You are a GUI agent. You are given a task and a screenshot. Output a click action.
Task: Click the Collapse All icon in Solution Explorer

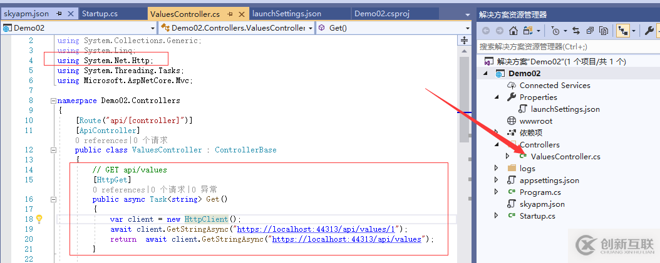pyautogui.click(x=590, y=31)
